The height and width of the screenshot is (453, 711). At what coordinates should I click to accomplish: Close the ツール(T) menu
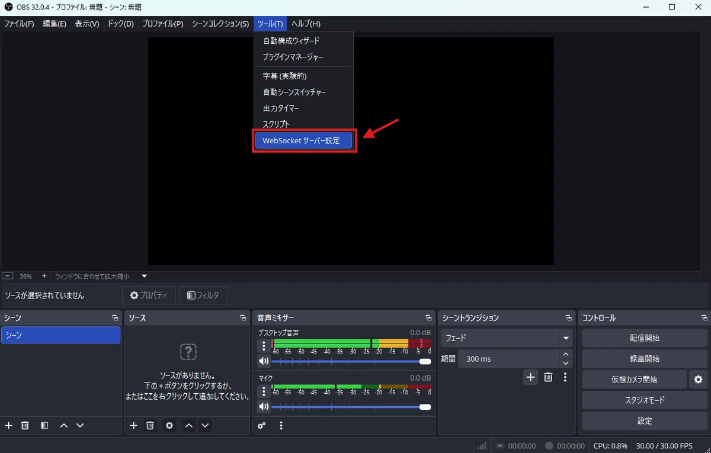click(271, 24)
